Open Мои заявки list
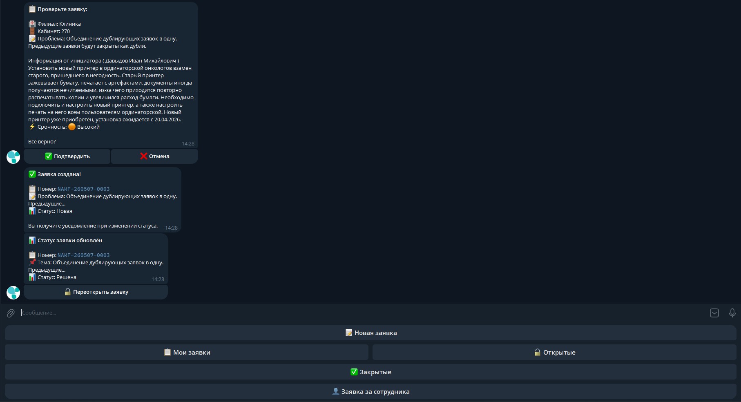The width and height of the screenshot is (741, 402). 187,353
